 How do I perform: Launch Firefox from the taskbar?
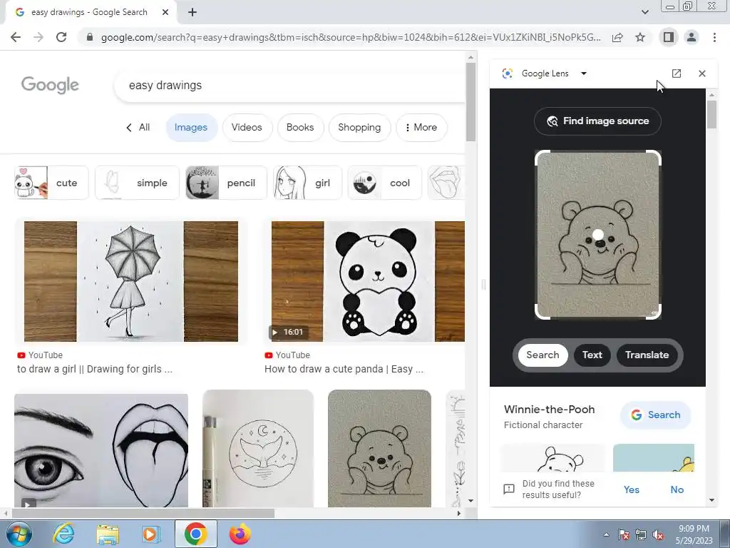[x=240, y=534]
